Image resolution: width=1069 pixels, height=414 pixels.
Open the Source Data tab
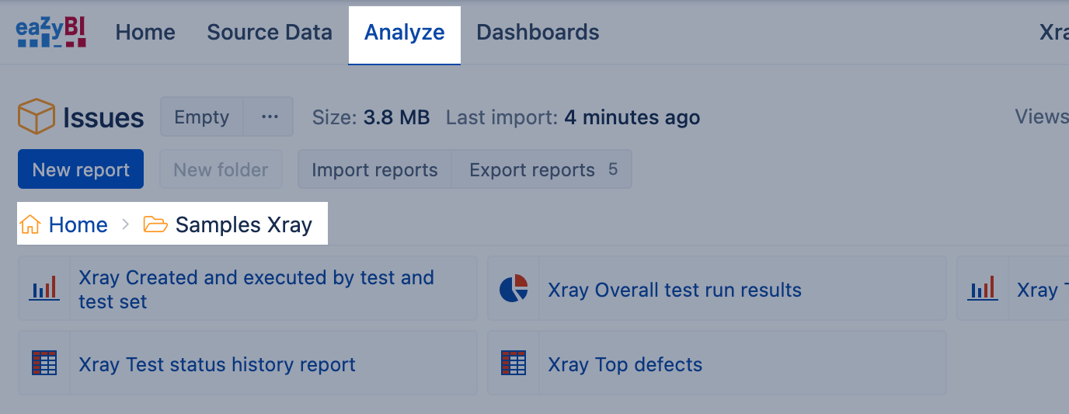click(x=270, y=33)
